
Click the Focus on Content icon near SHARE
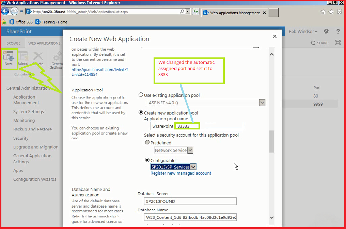click(338, 42)
